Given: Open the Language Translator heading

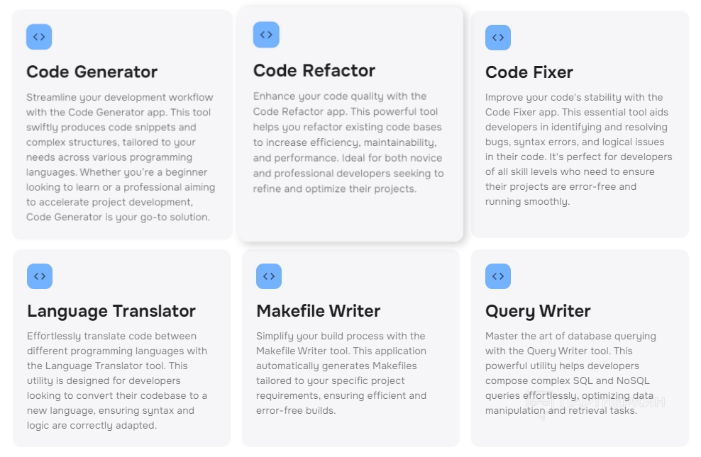Looking at the screenshot, I should [111, 311].
